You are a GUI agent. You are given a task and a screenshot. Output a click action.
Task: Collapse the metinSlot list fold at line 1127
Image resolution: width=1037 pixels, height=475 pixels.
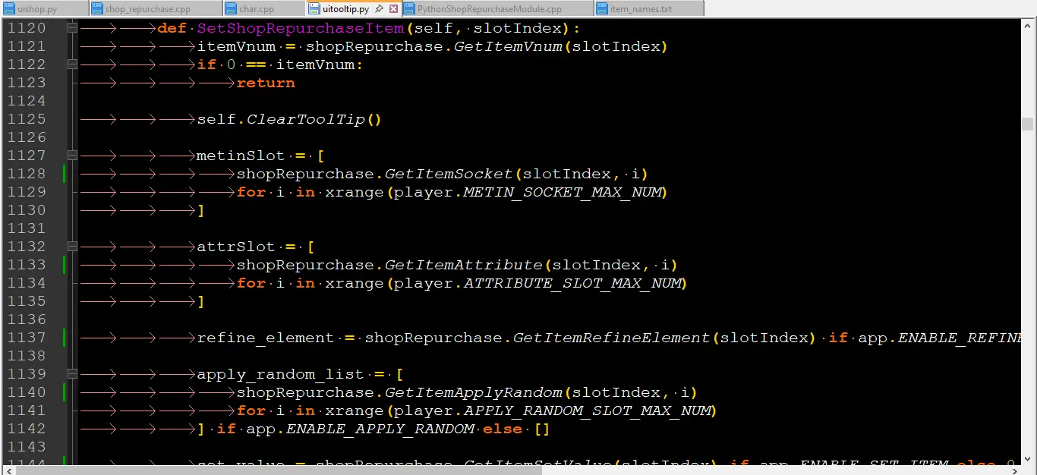point(72,156)
